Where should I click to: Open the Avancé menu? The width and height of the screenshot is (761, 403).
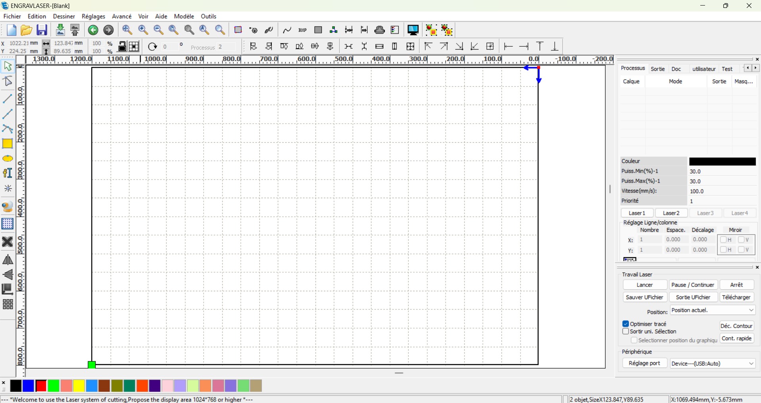pyautogui.click(x=122, y=16)
